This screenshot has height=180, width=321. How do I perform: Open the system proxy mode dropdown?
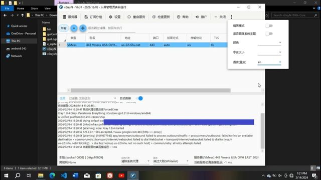135,161
